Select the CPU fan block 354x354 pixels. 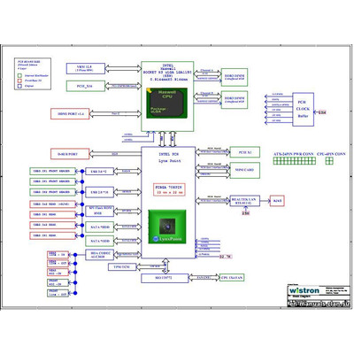coord(232,278)
